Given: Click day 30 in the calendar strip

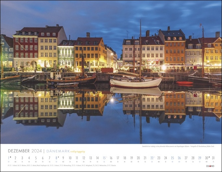Looking at the screenshot, I should click(206, 158).
